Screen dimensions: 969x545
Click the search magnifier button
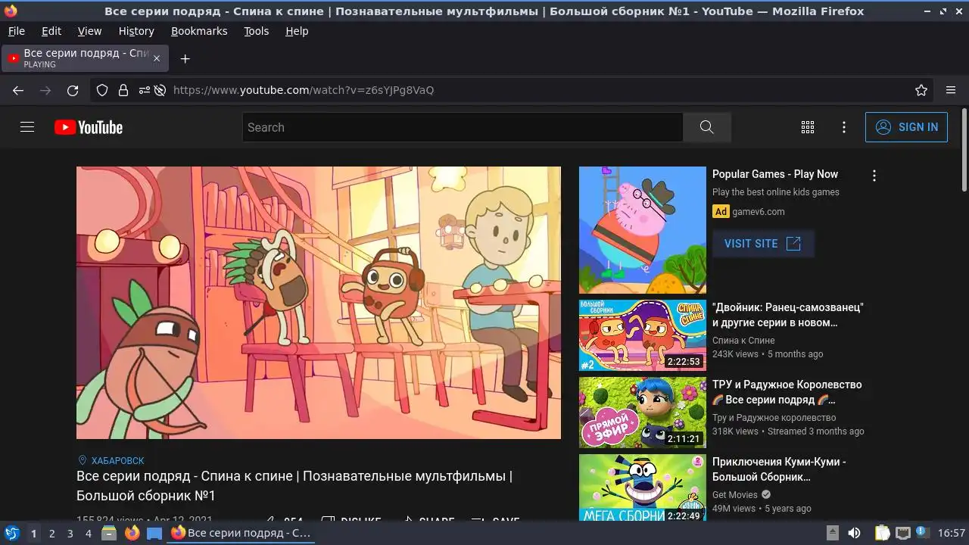[706, 127]
